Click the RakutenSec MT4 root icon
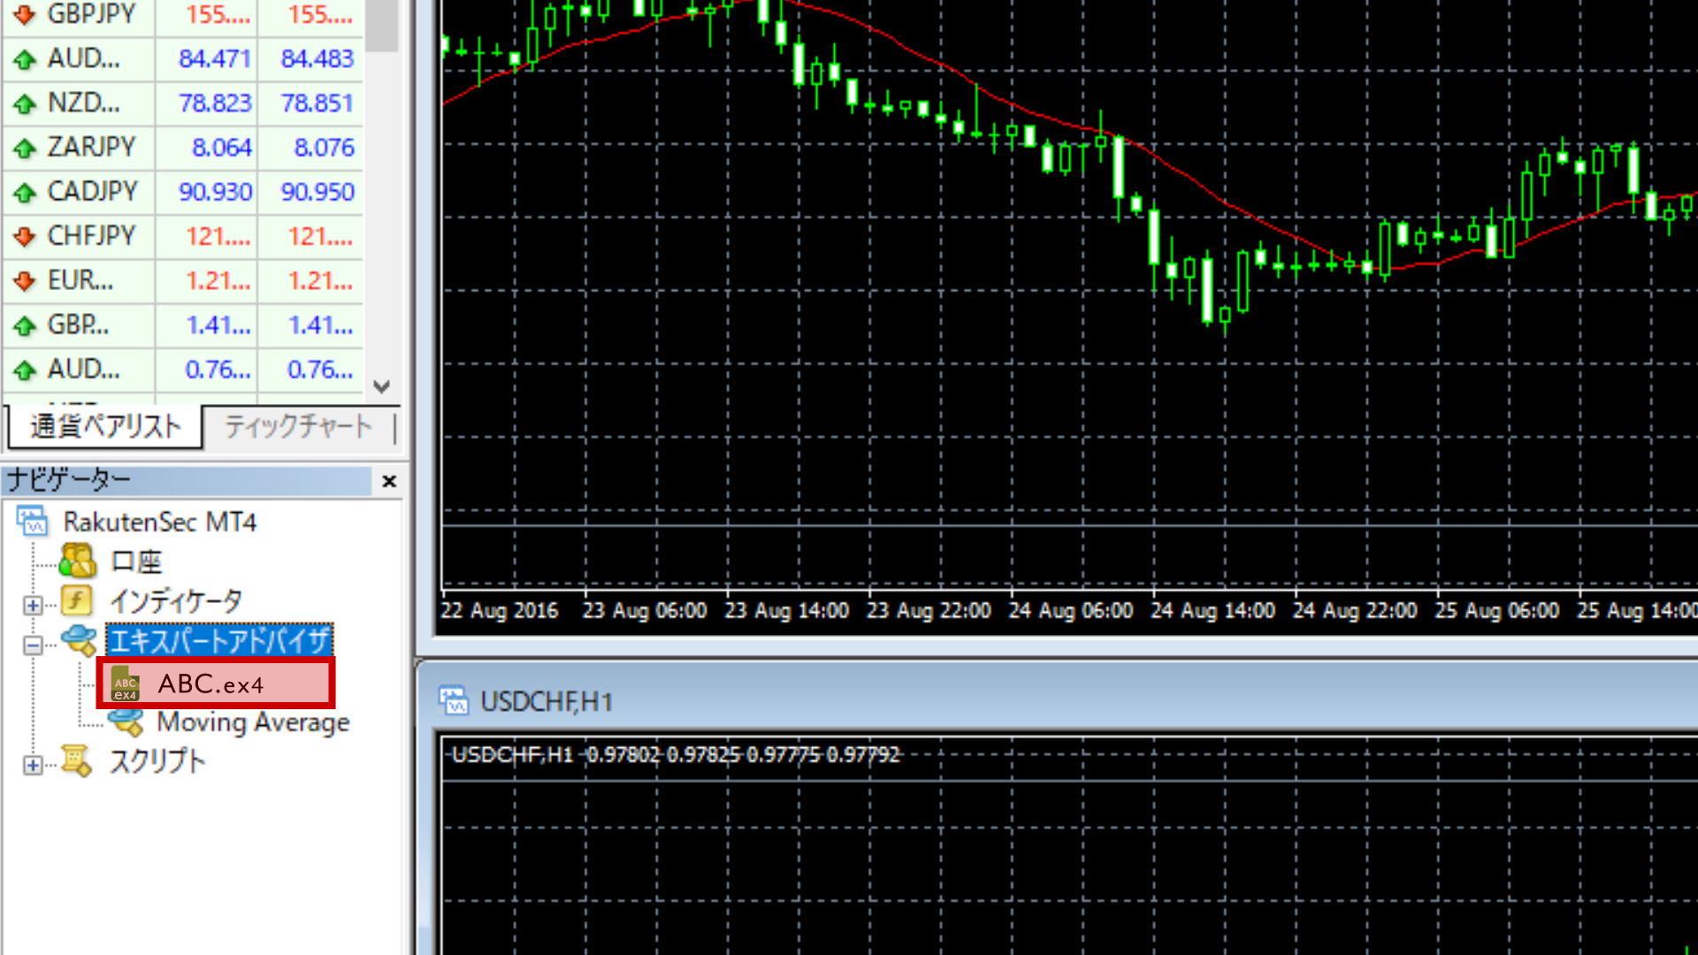This screenshot has height=955, width=1698. 33,521
